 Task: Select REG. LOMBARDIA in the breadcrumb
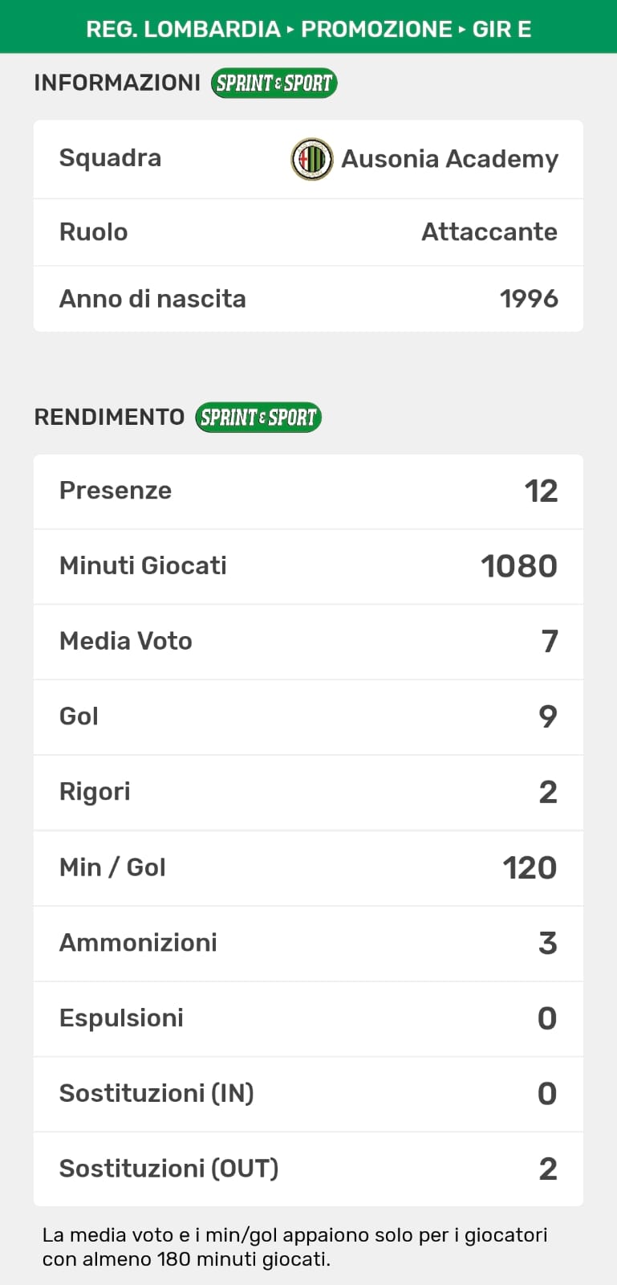(x=183, y=29)
